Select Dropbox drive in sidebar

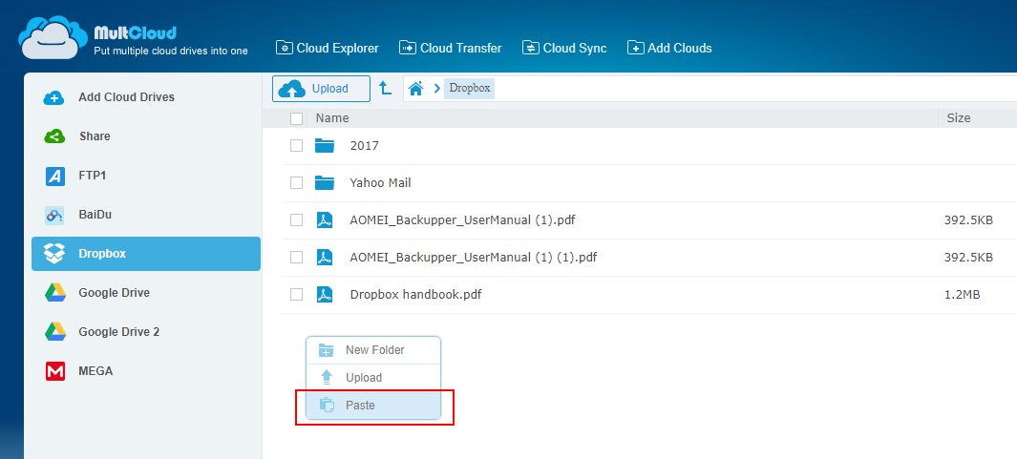(146, 254)
